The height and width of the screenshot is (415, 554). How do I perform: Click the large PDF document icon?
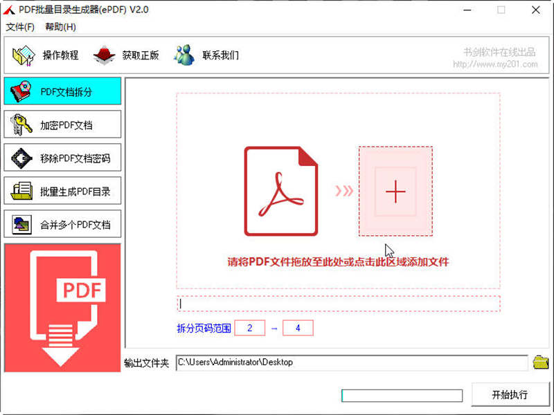[x=281, y=191]
